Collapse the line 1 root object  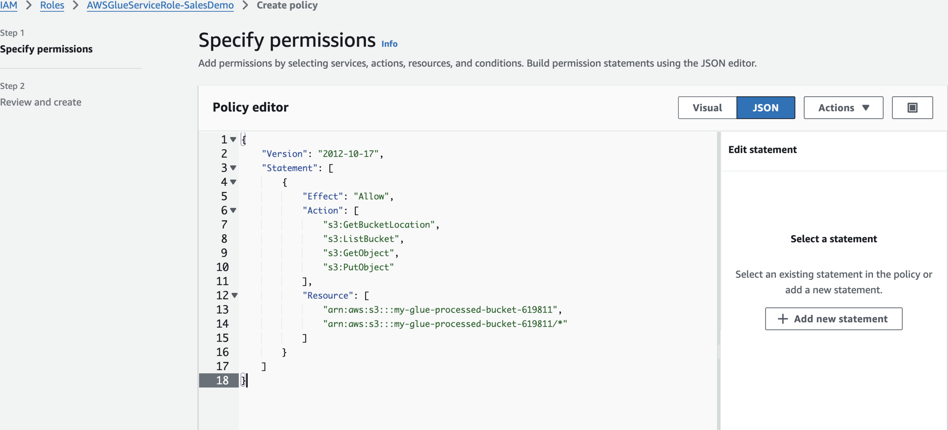(233, 140)
